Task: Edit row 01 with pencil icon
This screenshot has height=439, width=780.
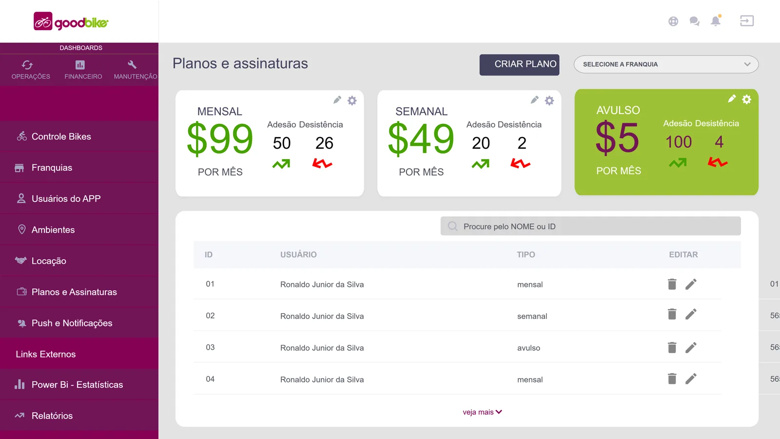Action: point(691,284)
